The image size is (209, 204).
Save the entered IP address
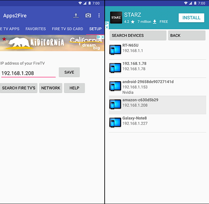tap(69, 72)
